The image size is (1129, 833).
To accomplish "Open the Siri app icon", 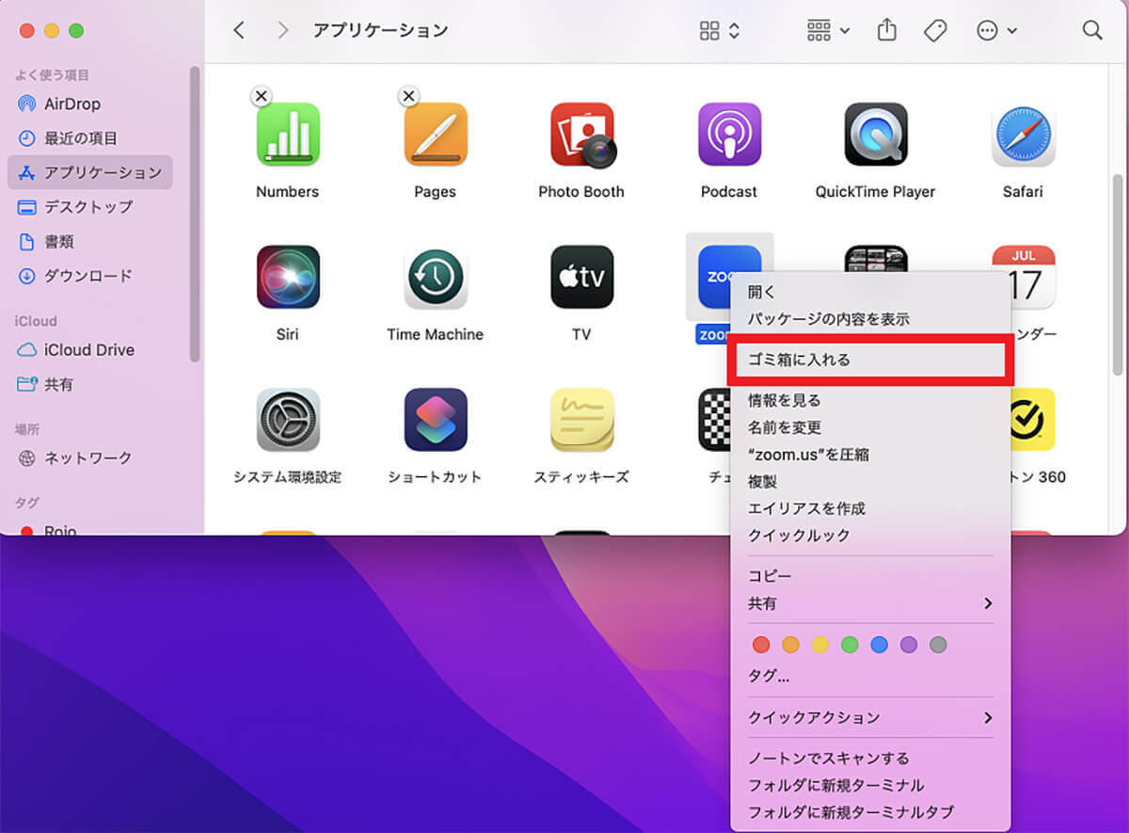I will point(288,277).
